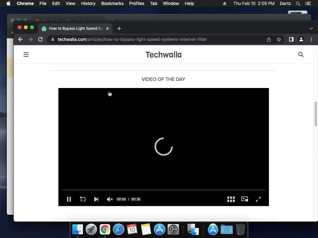This screenshot has width=318, height=238.
Task: Enable picture-in-picture mode
Action: (245, 199)
